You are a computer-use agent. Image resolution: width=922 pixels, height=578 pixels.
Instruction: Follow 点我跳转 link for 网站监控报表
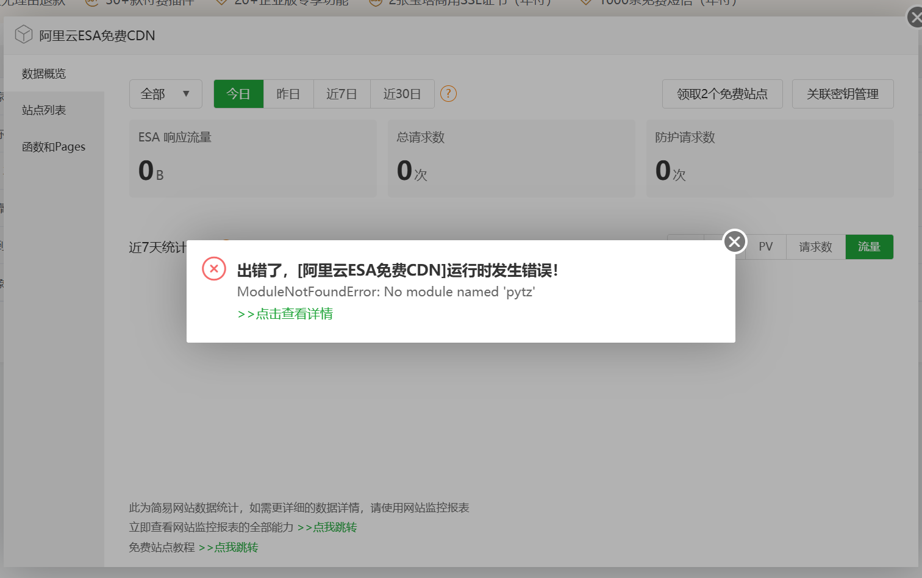pyautogui.click(x=327, y=527)
